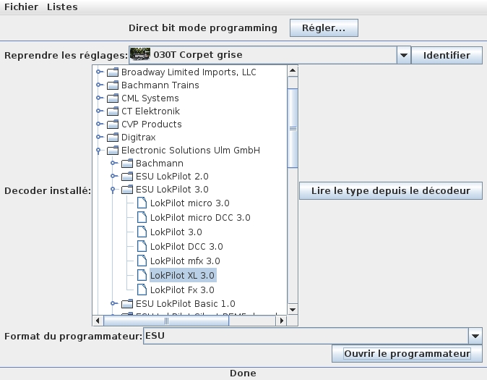Click the Digitrax folder icon
The width and height of the screenshot is (487, 380).
click(x=113, y=138)
